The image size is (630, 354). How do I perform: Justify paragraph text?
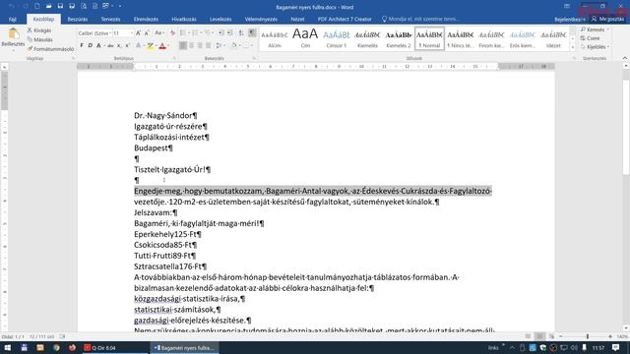coord(208,46)
